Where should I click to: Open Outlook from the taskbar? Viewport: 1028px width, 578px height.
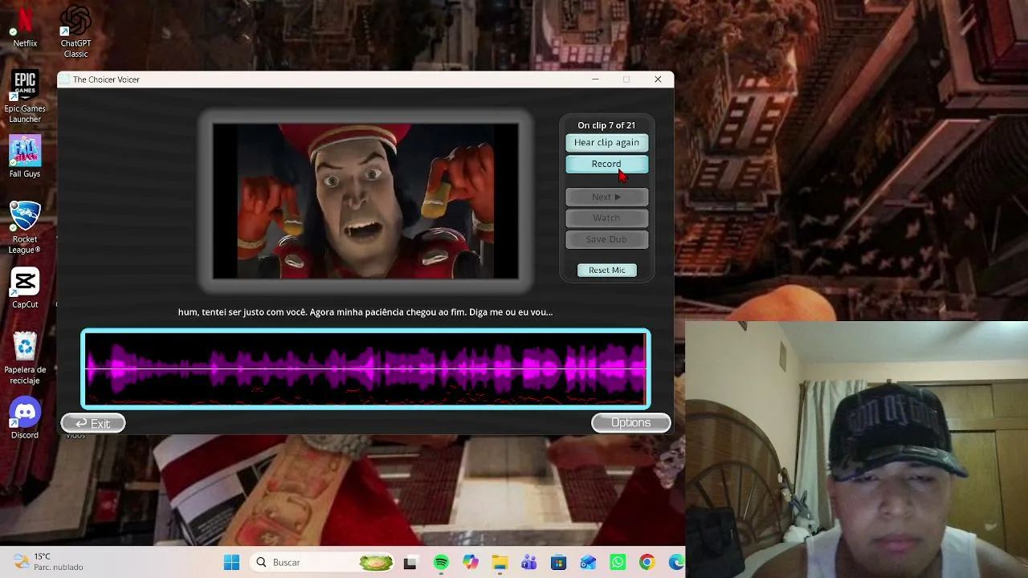click(x=588, y=563)
